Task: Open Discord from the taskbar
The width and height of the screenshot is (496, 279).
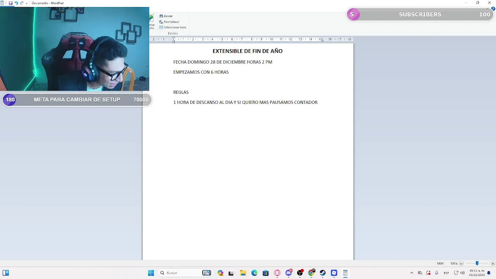Action: (289, 273)
